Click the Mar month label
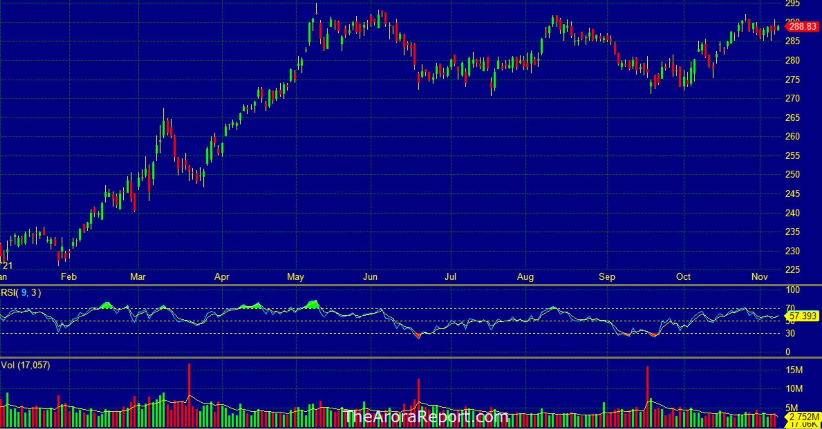 pyautogui.click(x=138, y=277)
